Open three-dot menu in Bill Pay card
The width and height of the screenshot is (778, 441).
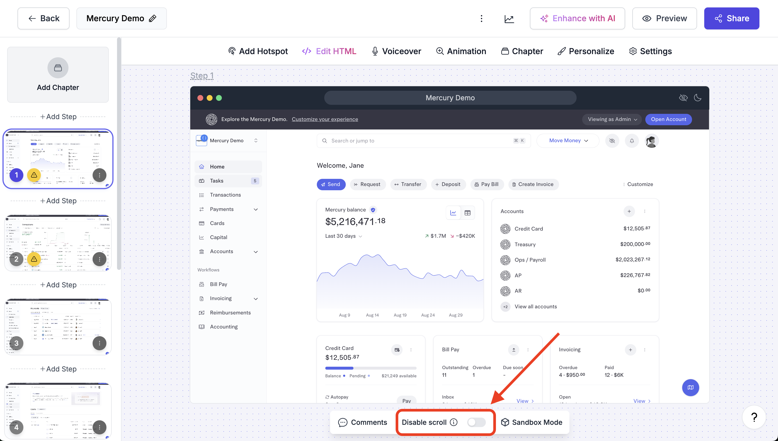[528, 349]
